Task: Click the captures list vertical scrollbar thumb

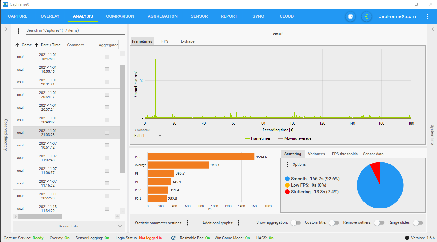Action: pos(123,119)
